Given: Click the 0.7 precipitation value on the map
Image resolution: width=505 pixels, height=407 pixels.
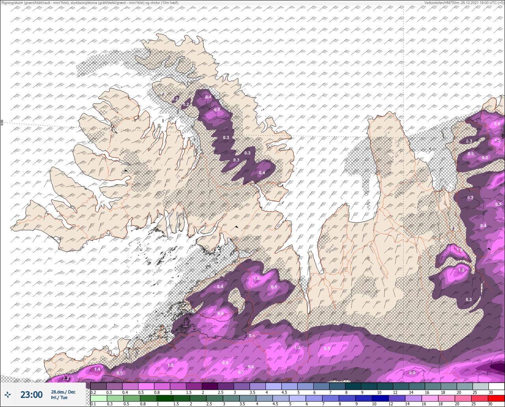Looking at the screenshot, I should coord(241,372).
